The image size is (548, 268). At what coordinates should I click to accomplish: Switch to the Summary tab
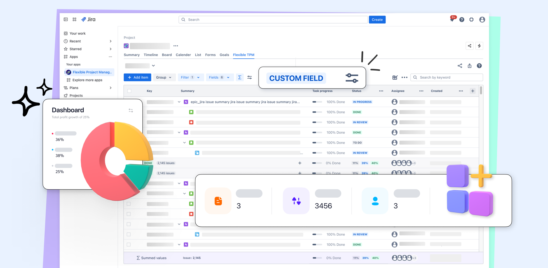point(132,55)
